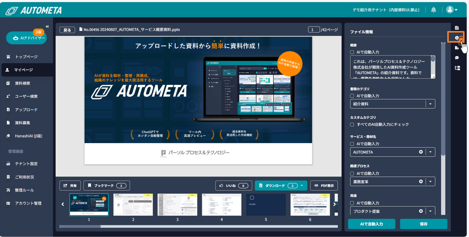Click the thumbnail strip horizontal scrollbar
This screenshot has width=469, height=237.
pyautogui.click(x=199, y=227)
